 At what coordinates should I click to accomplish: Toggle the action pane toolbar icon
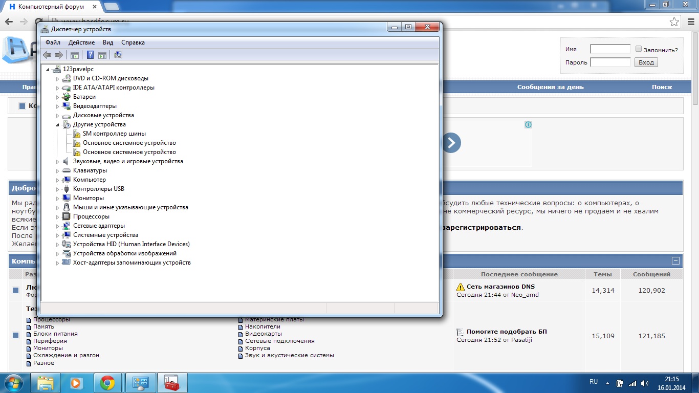point(102,55)
